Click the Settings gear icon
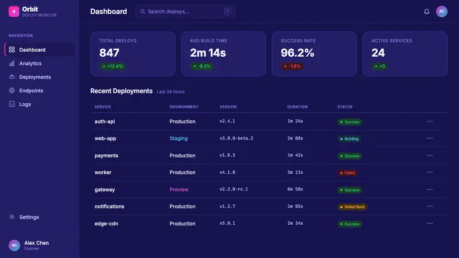Image resolution: width=459 pixels, height=258 pixels. [11, 217]
